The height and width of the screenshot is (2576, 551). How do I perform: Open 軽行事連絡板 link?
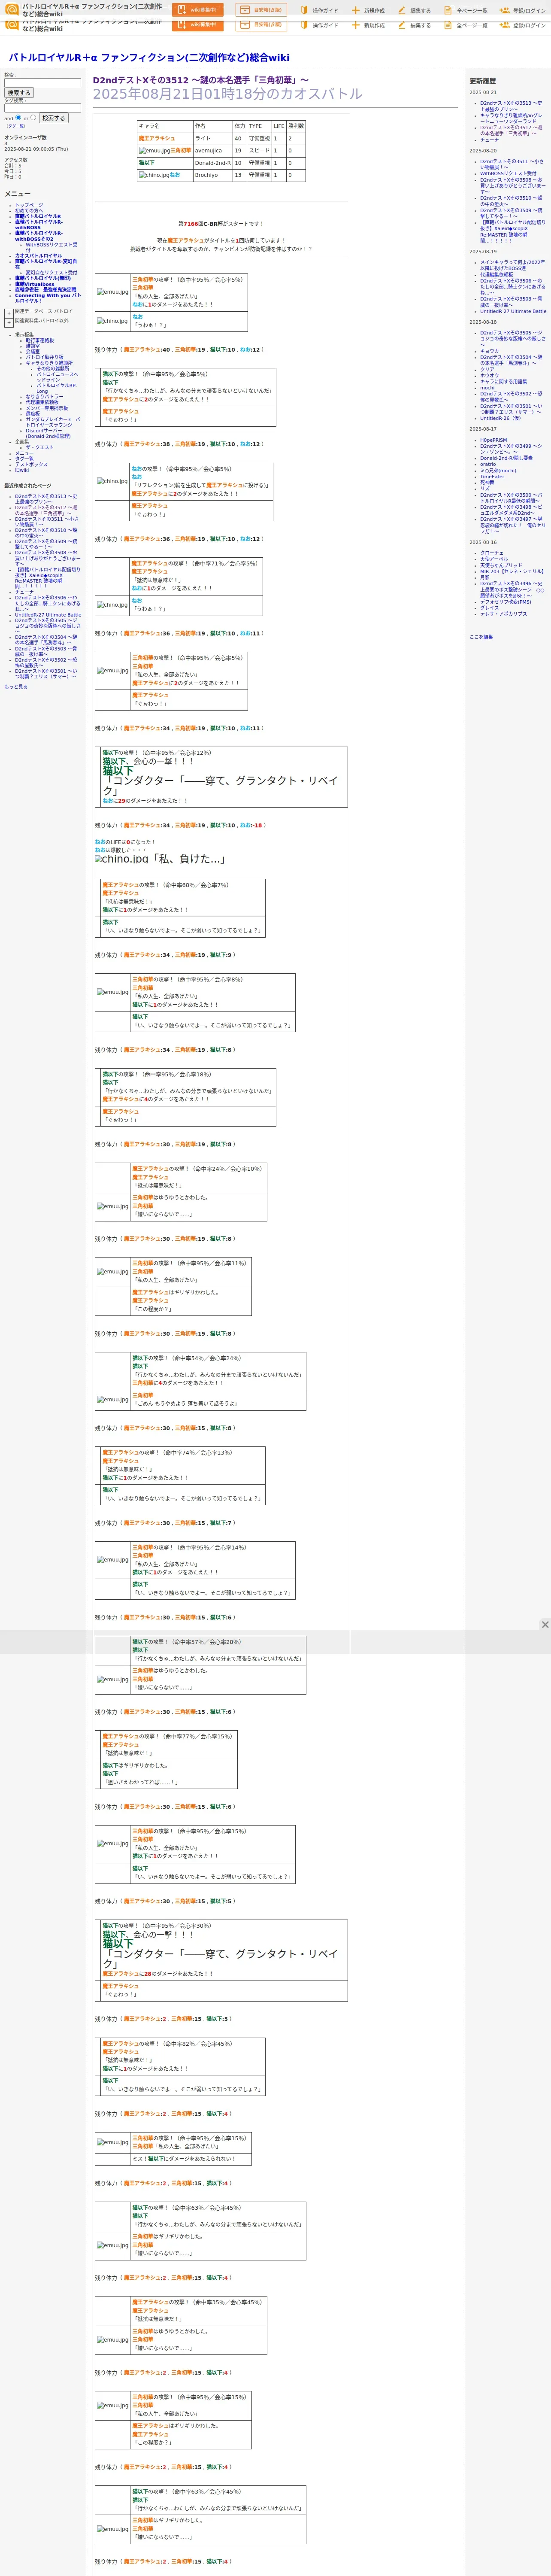click(40, 340)
